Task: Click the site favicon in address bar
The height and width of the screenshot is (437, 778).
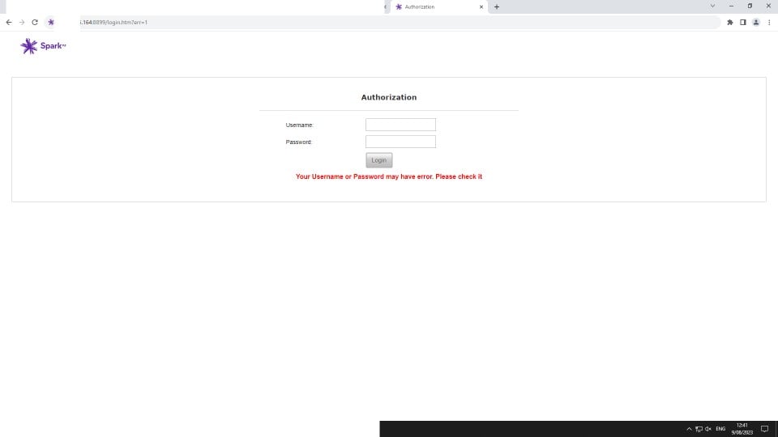Action: 50,23
